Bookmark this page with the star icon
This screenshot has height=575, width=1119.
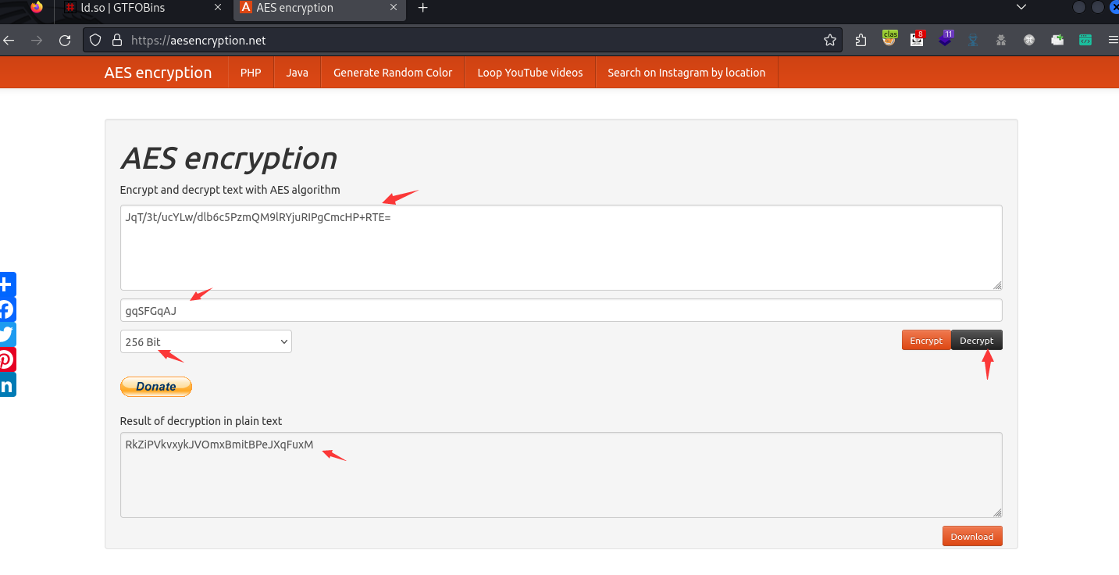coord(830,41)
